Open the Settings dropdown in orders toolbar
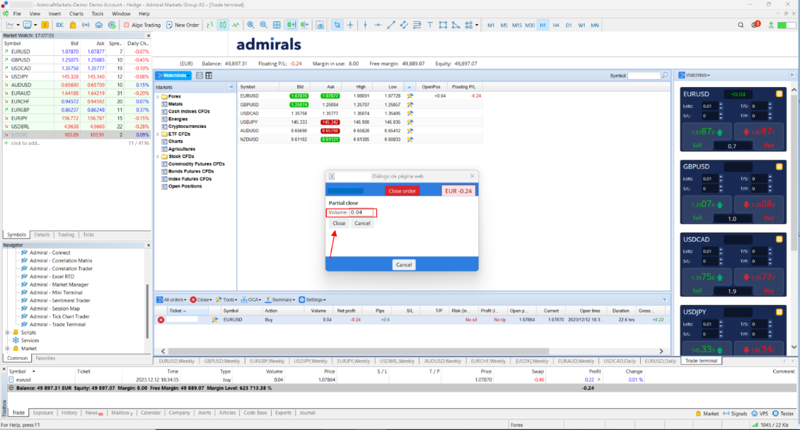 312,300
